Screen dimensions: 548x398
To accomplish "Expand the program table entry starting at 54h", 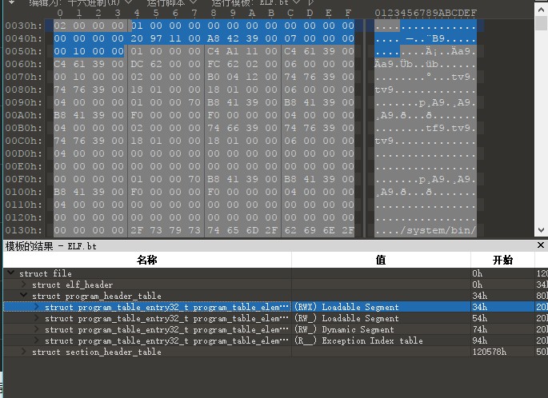I will [x=37, y=318].
